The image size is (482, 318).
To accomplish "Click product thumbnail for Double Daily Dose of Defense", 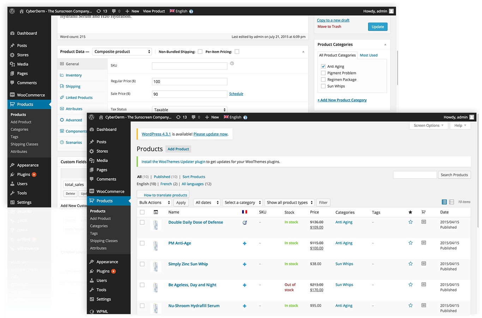I will pyautogui.click(x=156, y=225).
